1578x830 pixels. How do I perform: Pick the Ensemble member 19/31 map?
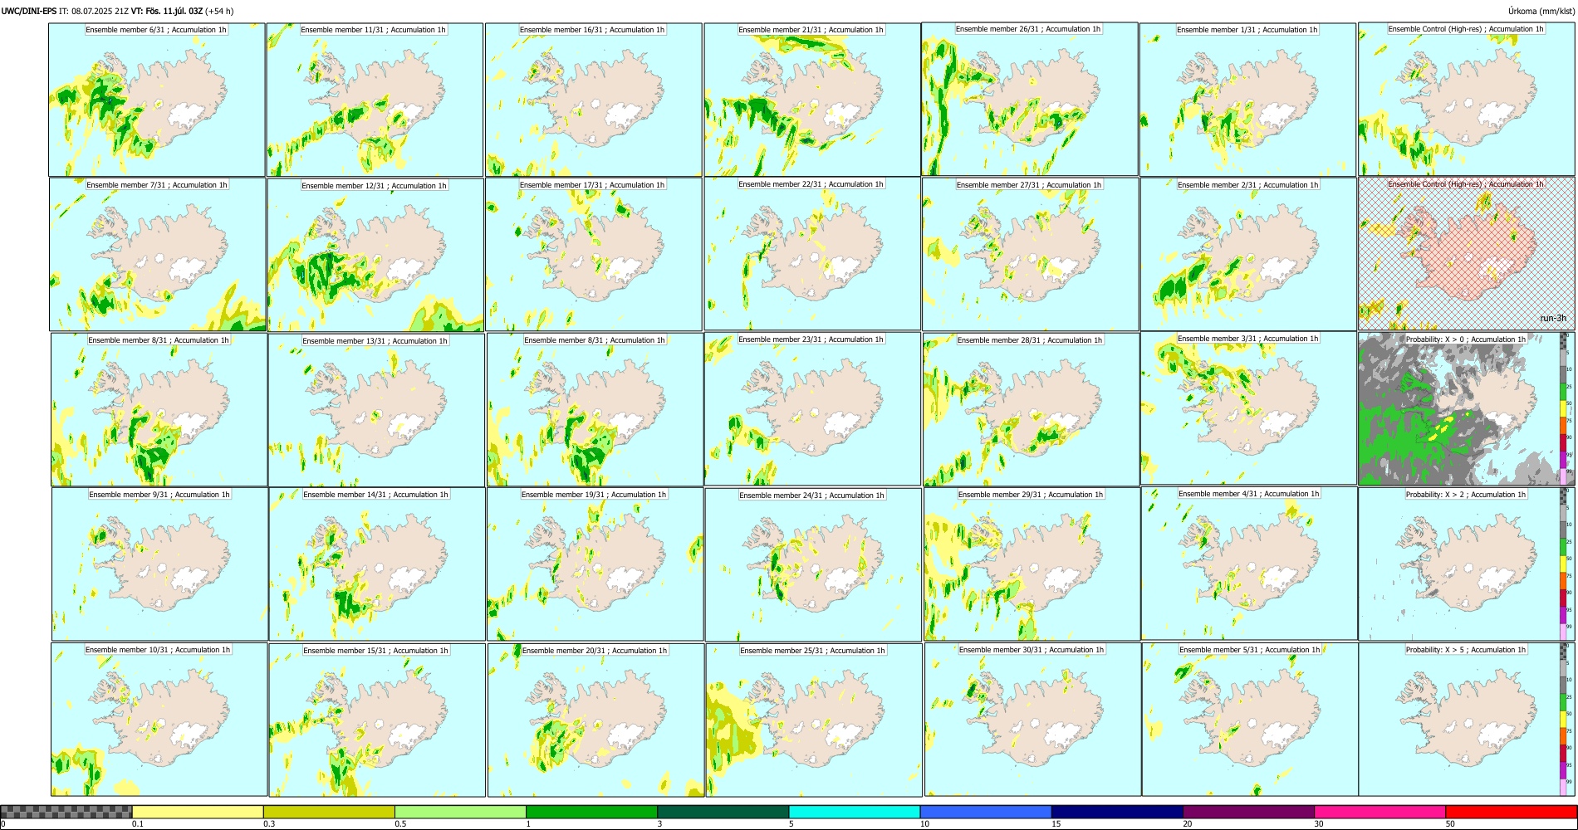[x=595, y=564]
